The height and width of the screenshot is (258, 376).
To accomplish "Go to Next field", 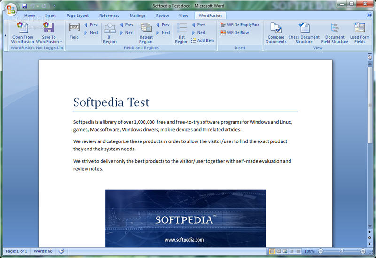I will pyautogui.click(x=91, y=32).
